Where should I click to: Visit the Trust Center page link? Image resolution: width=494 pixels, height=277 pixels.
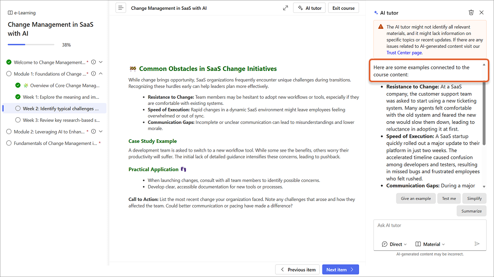404,52
